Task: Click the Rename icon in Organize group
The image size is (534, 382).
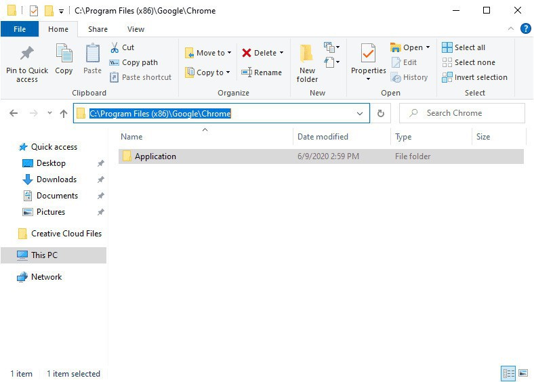Action: pos(247,72)
